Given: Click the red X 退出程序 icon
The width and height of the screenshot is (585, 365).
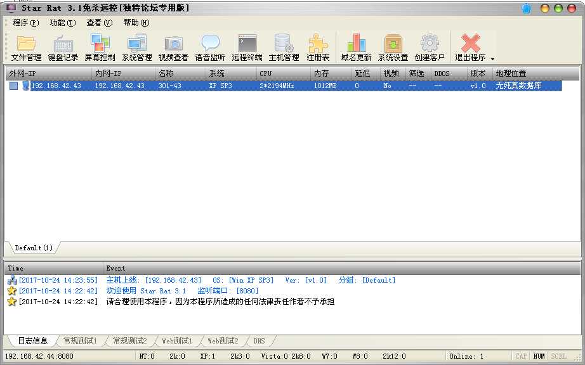Looking at the screenshot, I should [470, 43].
